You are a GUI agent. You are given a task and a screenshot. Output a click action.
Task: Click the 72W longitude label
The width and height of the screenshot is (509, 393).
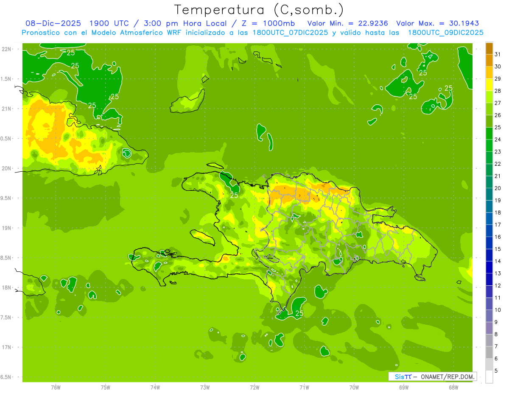(x=255, y=387)
